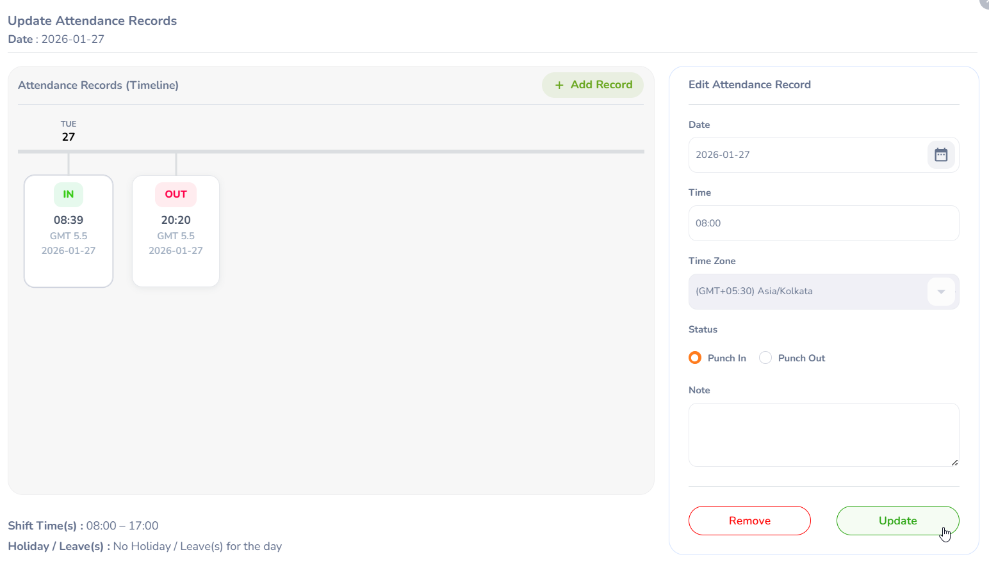Click the Note textarea resize handle
Viewport: 989px width, 566px height.
point(954,462)
